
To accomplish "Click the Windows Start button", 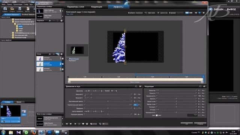I will 3,132.
